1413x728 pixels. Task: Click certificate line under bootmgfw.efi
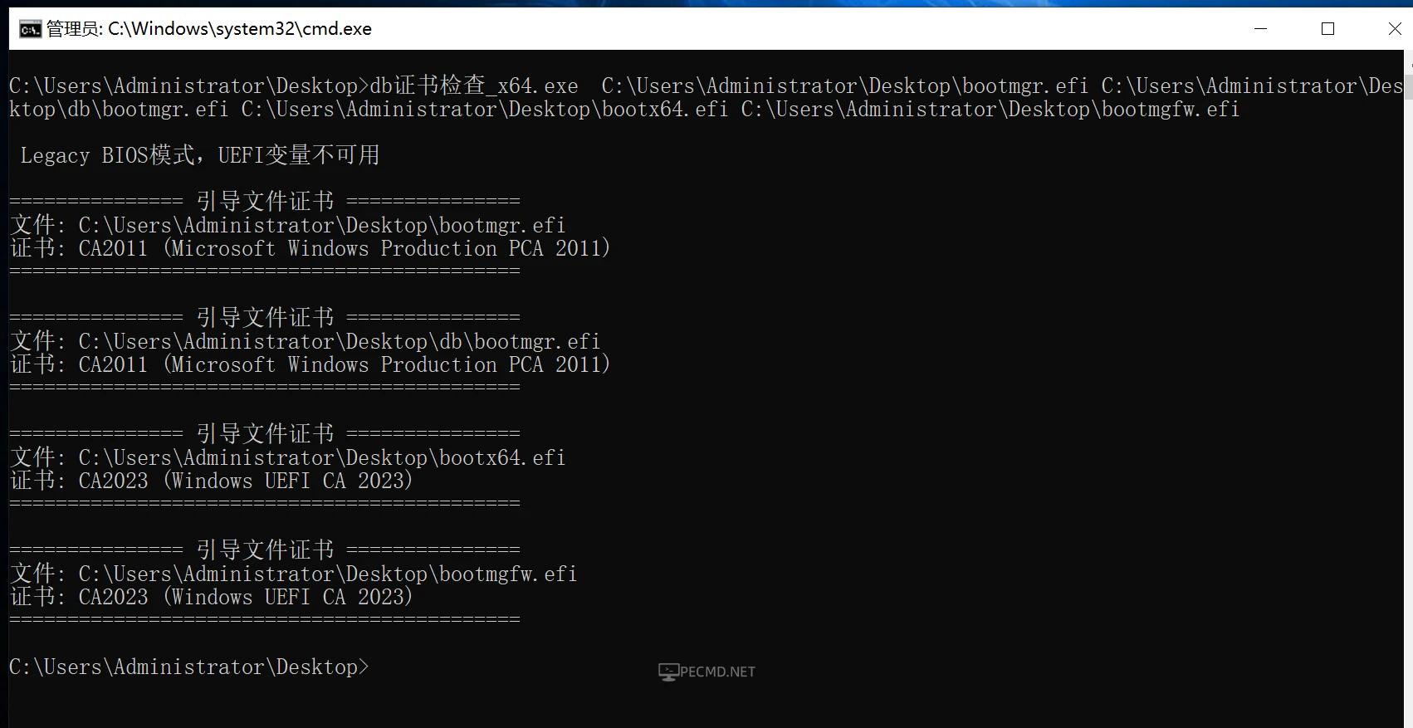pyautogui.click(x=211, y=597)
